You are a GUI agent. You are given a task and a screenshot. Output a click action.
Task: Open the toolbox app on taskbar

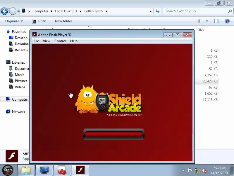pos(62,170)
